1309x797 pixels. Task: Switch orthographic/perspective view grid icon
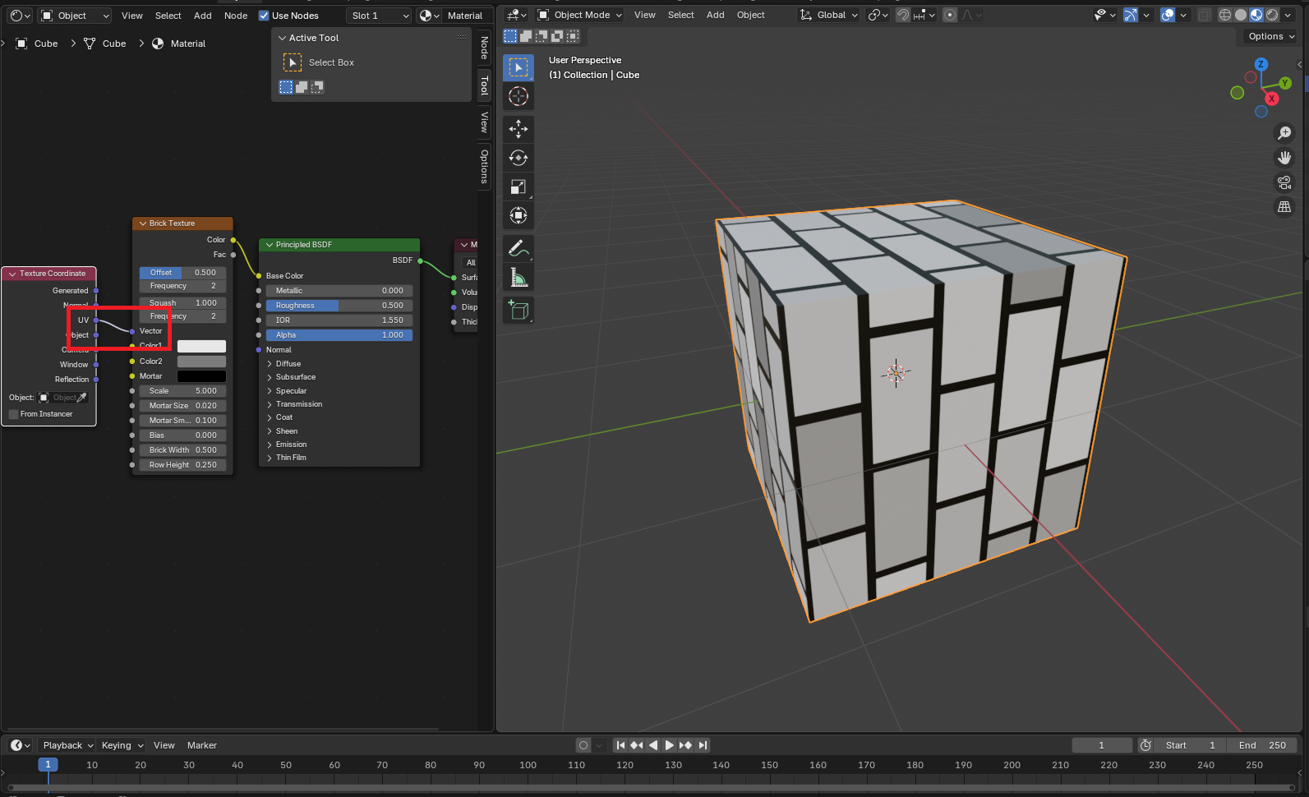(1284, 207)
